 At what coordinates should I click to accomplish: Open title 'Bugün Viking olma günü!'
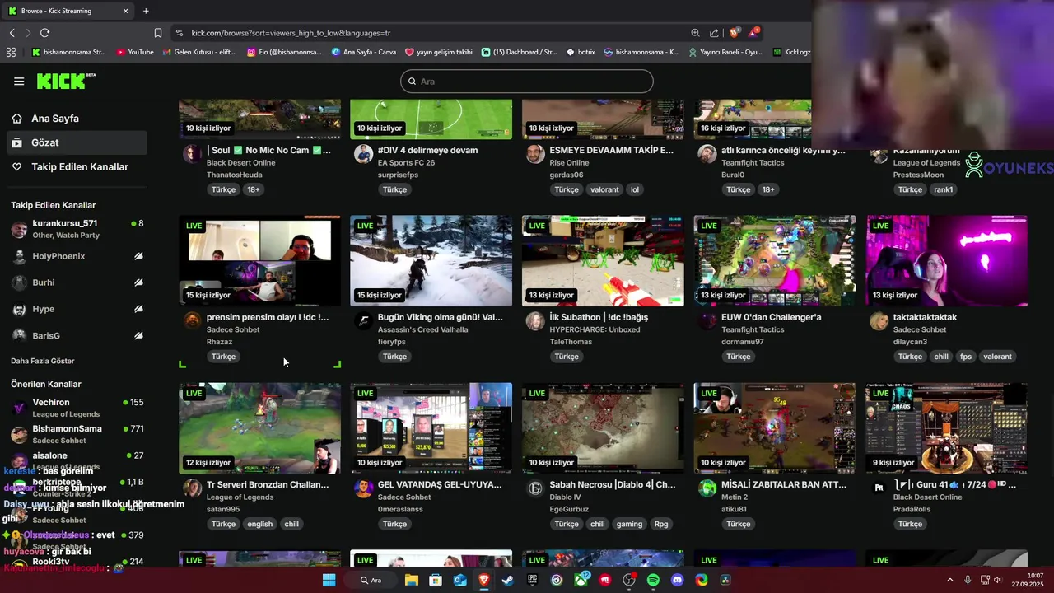pyautogui.click(x=440, y=317)
